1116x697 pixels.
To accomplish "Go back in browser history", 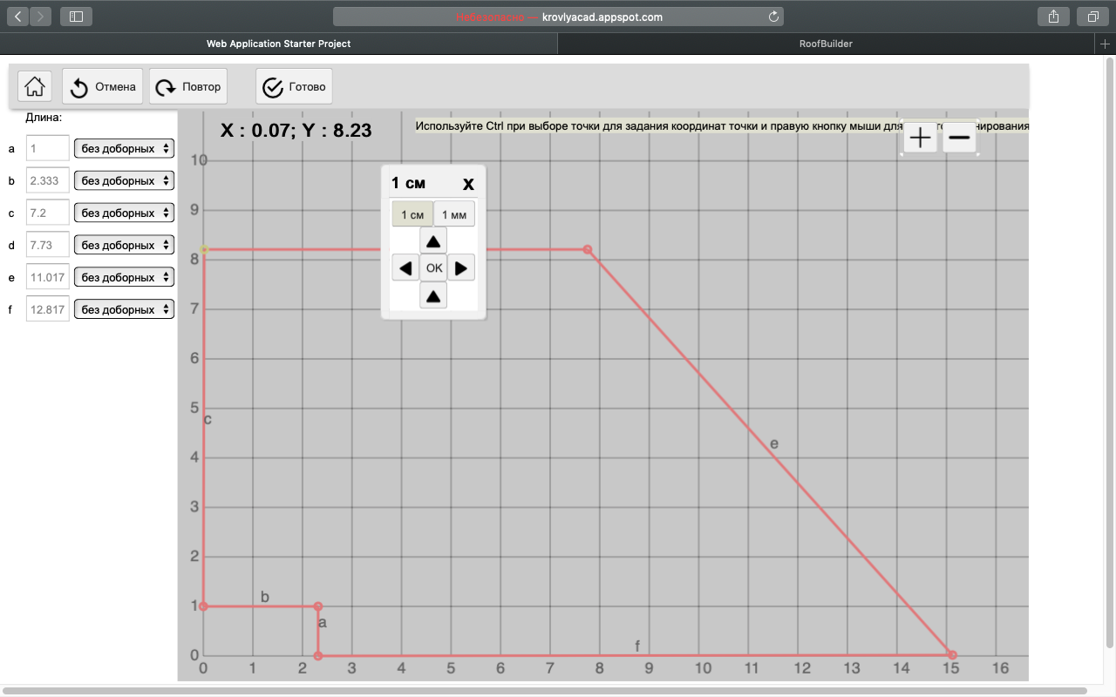I will tap(18, 17).
